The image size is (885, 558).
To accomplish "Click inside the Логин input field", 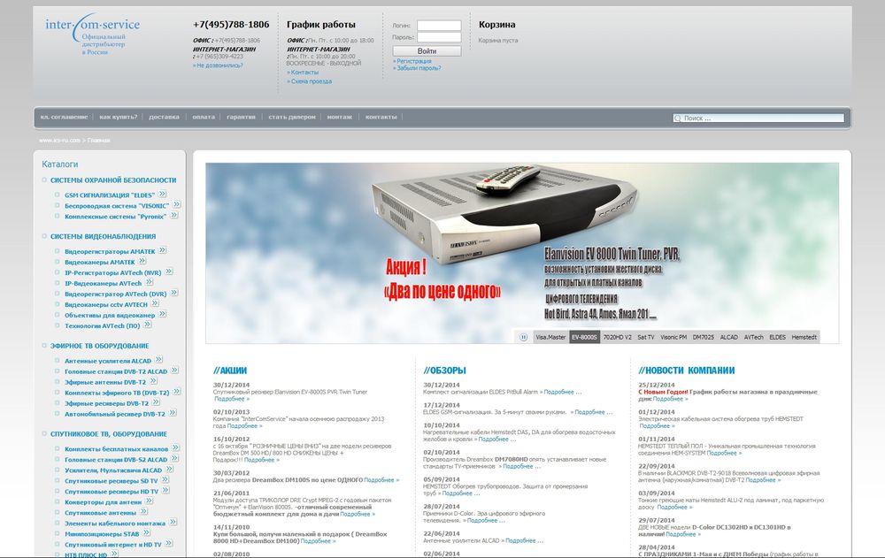I will pos(439,26).
